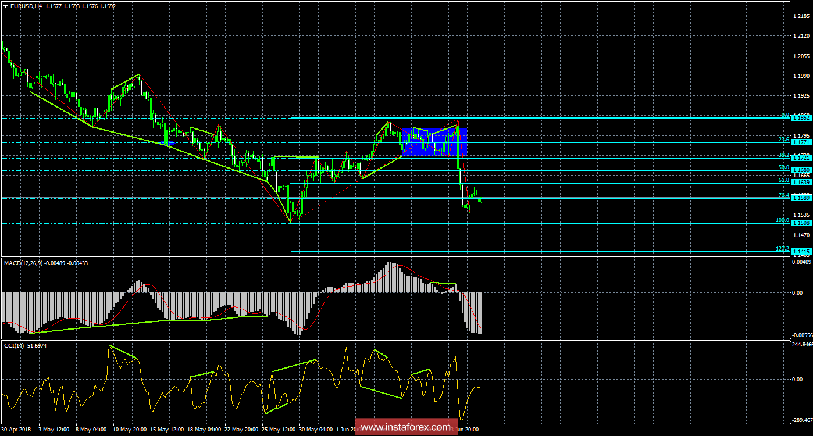Click the MACD scale value 0.00409

point(801,262)
